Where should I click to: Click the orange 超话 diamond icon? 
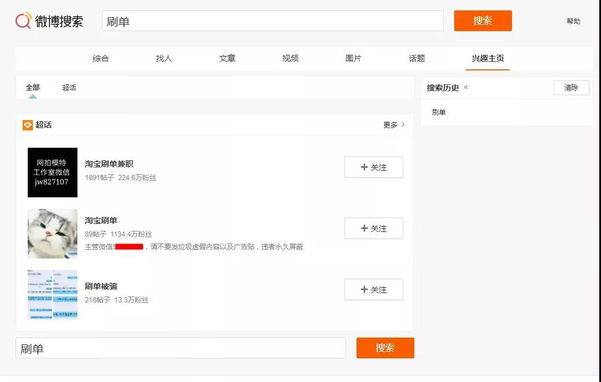click(28, 125)
